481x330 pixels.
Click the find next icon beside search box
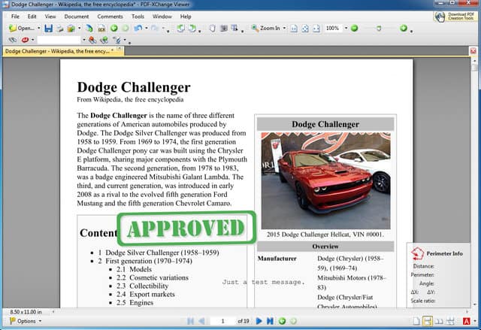[104, 40]
